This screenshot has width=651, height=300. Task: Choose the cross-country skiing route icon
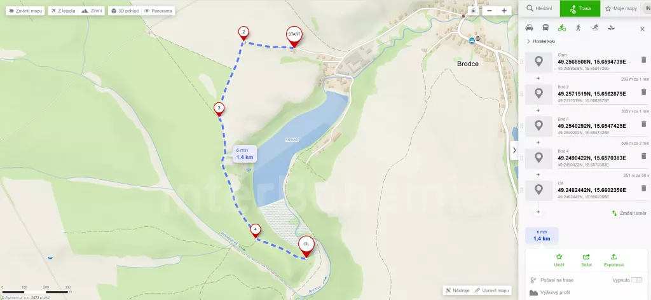(595, 28)
